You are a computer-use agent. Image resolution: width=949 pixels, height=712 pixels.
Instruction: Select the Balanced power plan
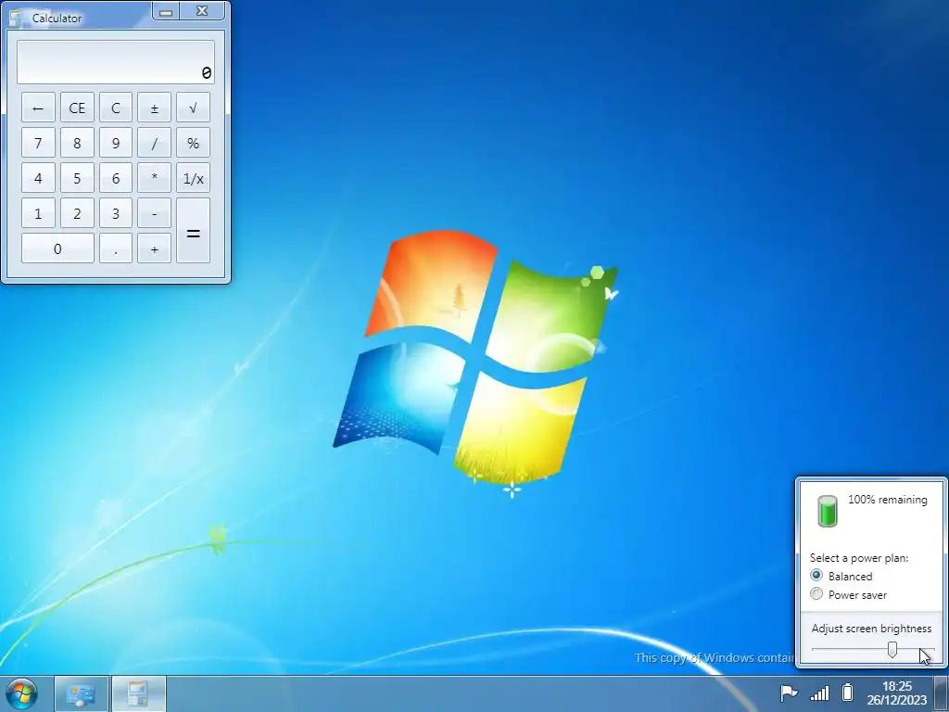[816, 575]
